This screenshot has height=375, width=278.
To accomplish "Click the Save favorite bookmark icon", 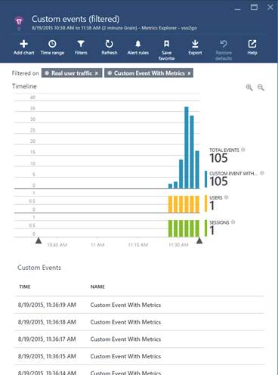I will point(166,44).
